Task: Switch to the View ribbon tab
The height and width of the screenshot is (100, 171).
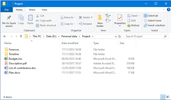Action: coord(45,10)
